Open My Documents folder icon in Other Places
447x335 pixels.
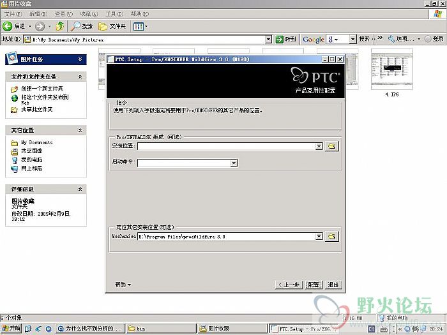(x=14, y=143)
